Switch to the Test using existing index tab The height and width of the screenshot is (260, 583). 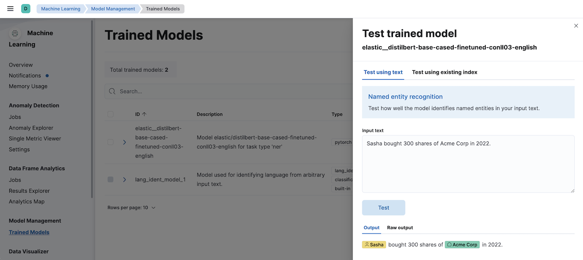[x=444, y=72]
